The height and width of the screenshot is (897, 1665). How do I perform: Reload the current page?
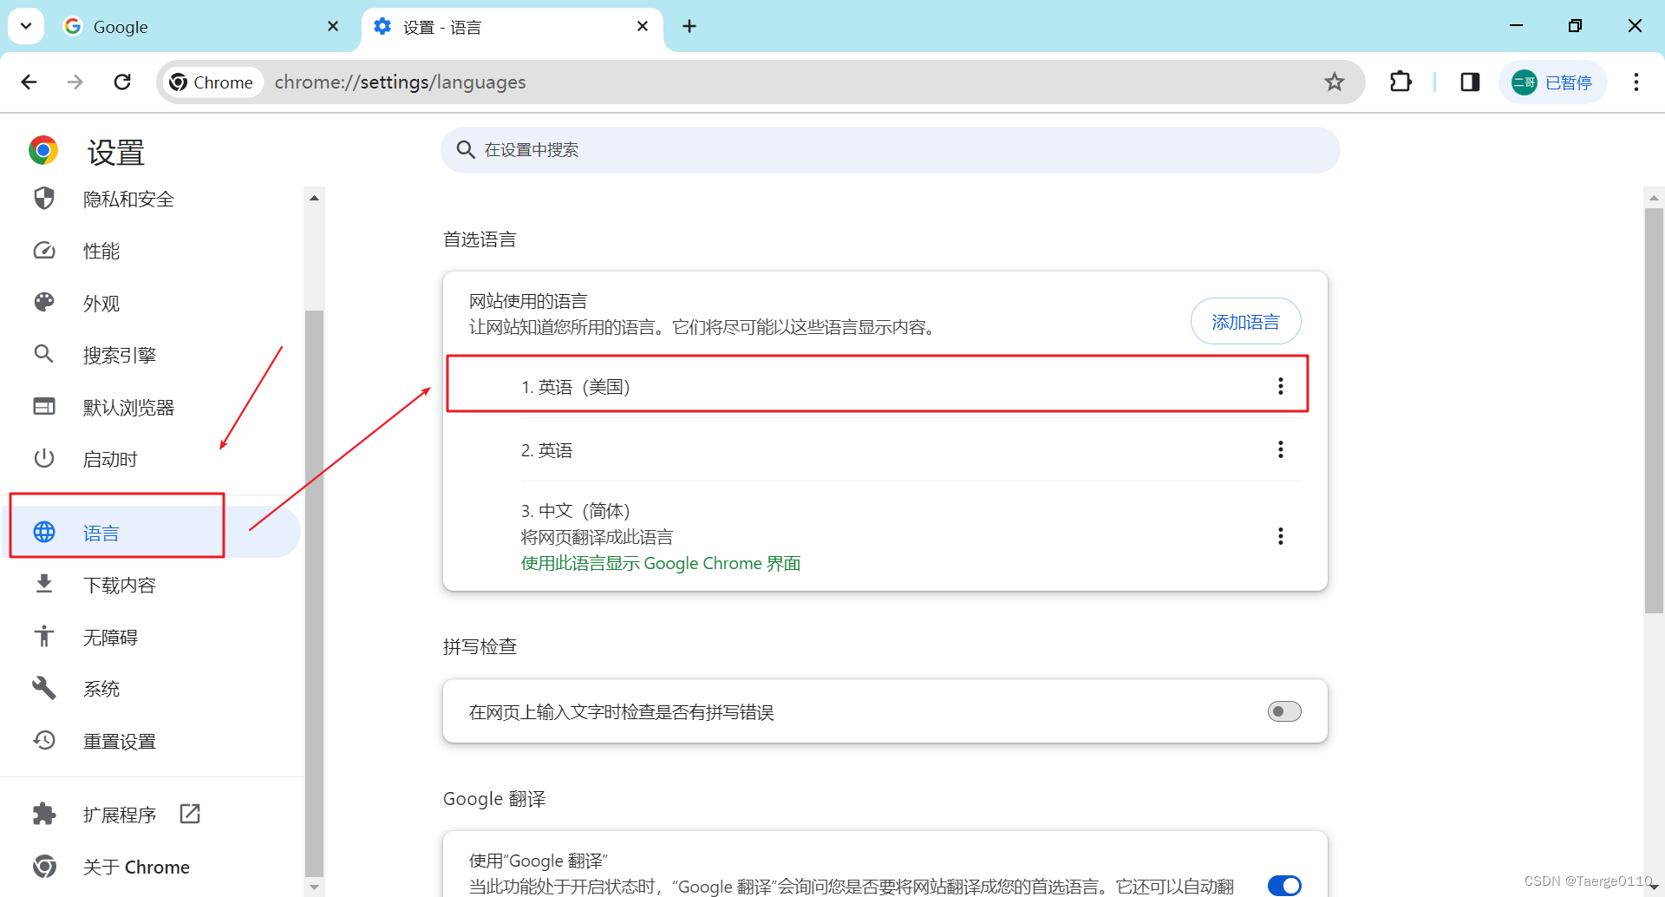coord(122,82)
